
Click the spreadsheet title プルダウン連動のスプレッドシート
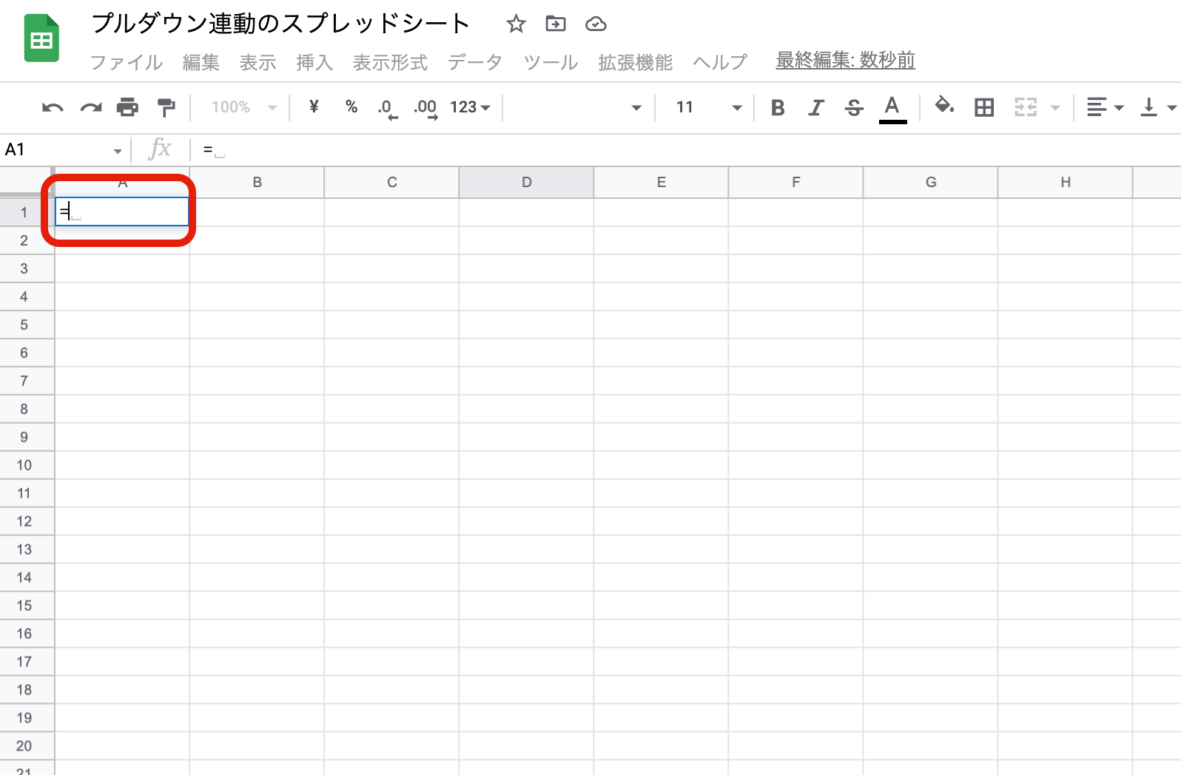(x=280, y=24)
